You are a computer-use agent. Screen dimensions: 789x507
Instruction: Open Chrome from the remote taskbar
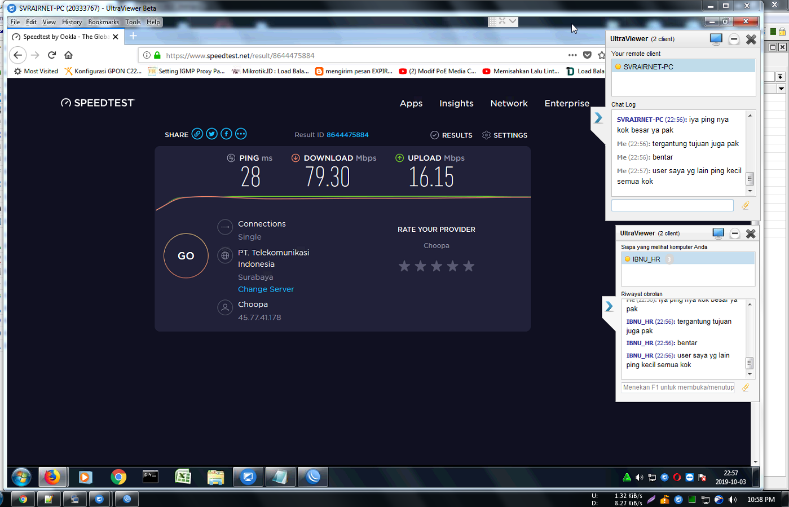pos(118,477)
